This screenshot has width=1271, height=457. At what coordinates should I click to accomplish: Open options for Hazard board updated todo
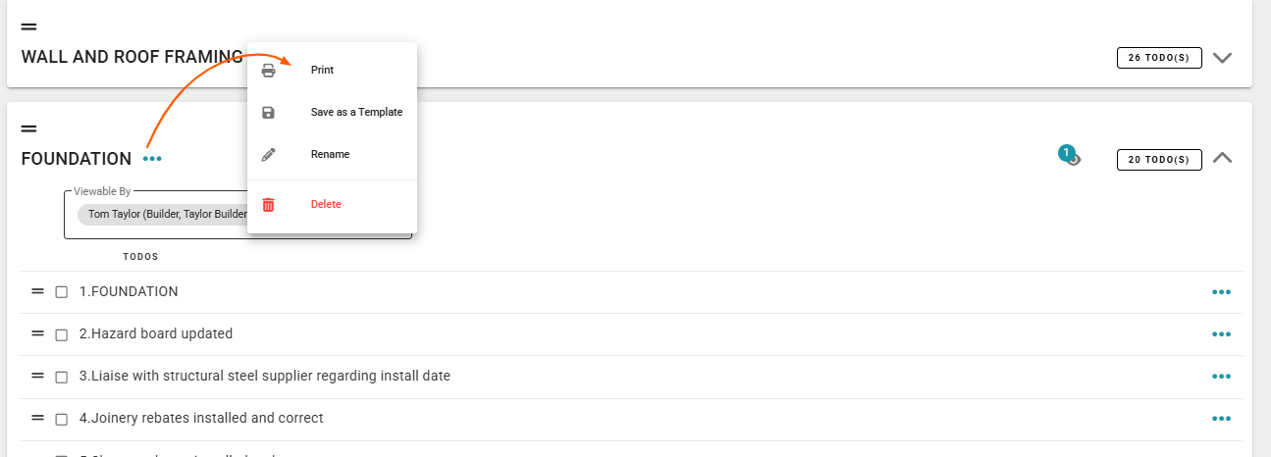coord(1221,334)
